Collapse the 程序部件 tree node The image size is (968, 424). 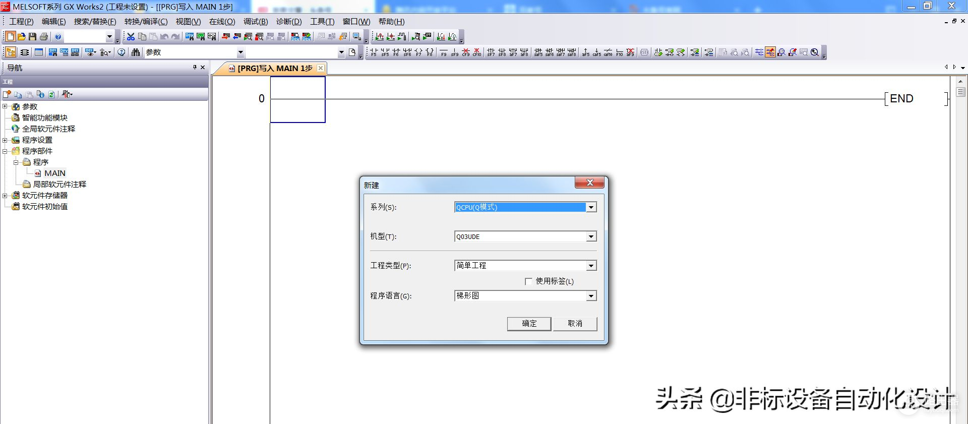tap(5, 151)
